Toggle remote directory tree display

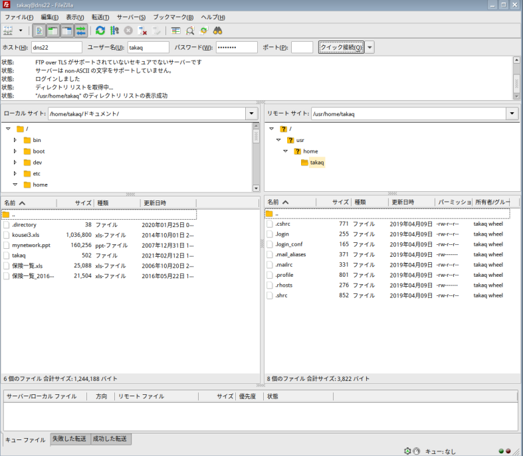pyautogui.click(x=67, y=31)
